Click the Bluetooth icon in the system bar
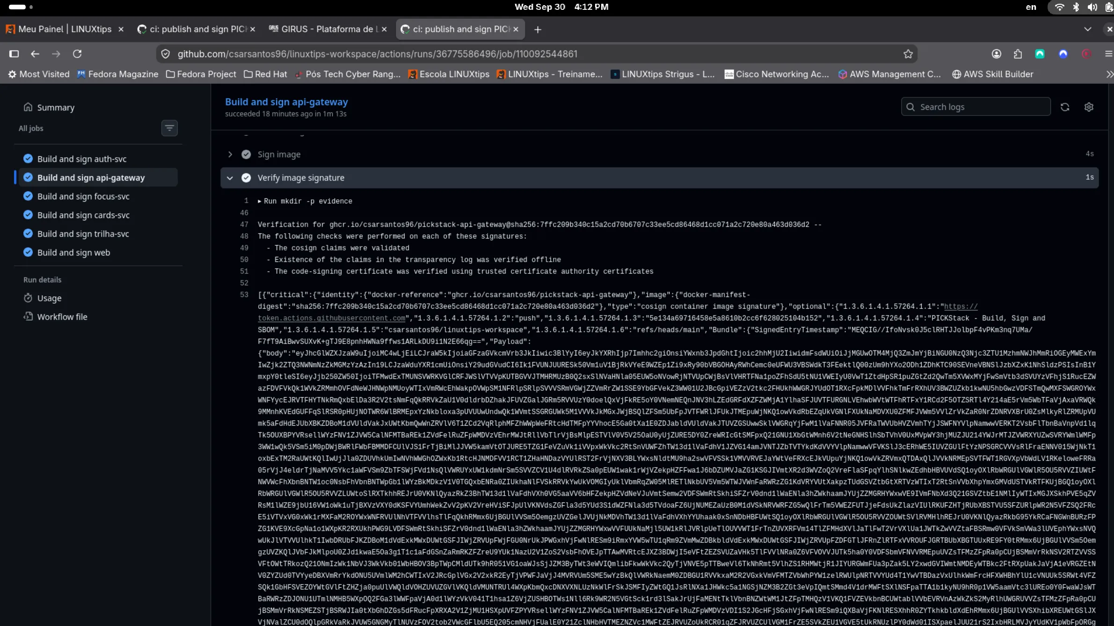 pos(1076,7)
